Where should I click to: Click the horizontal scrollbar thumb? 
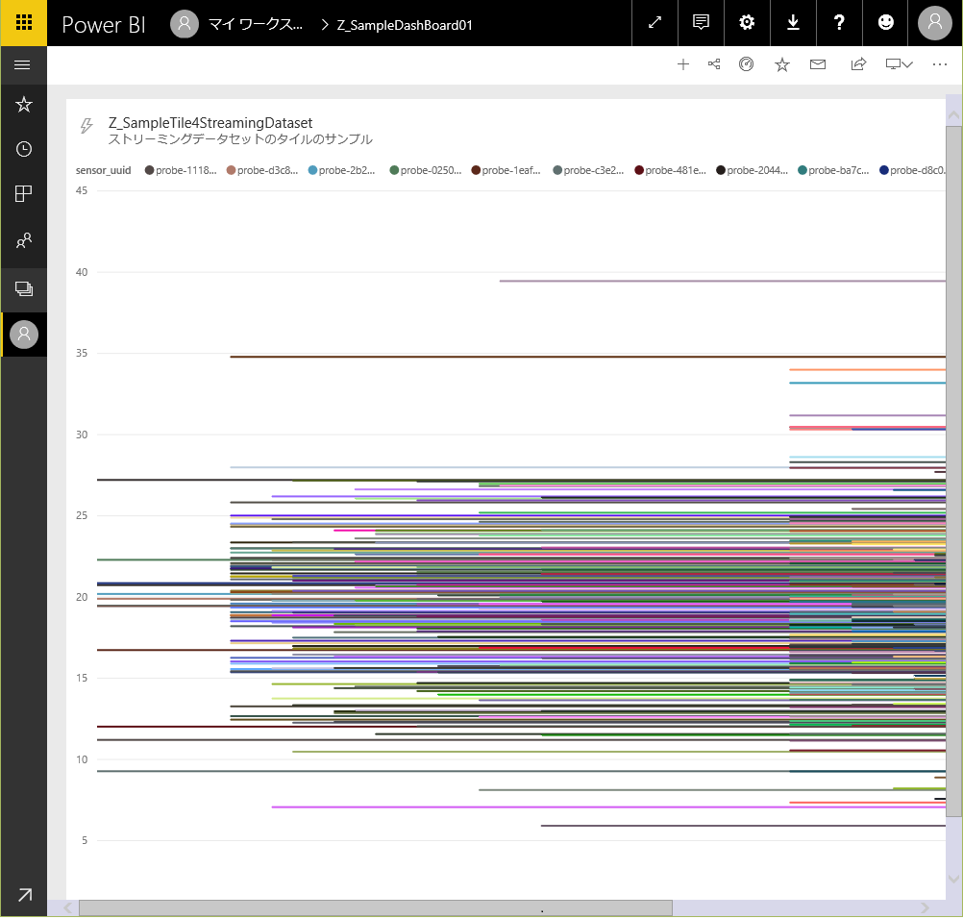click(x=375, y=907)
